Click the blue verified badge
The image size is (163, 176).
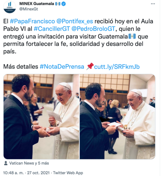64,4
